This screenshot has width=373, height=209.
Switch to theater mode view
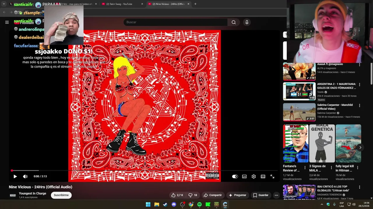(263, 176)
